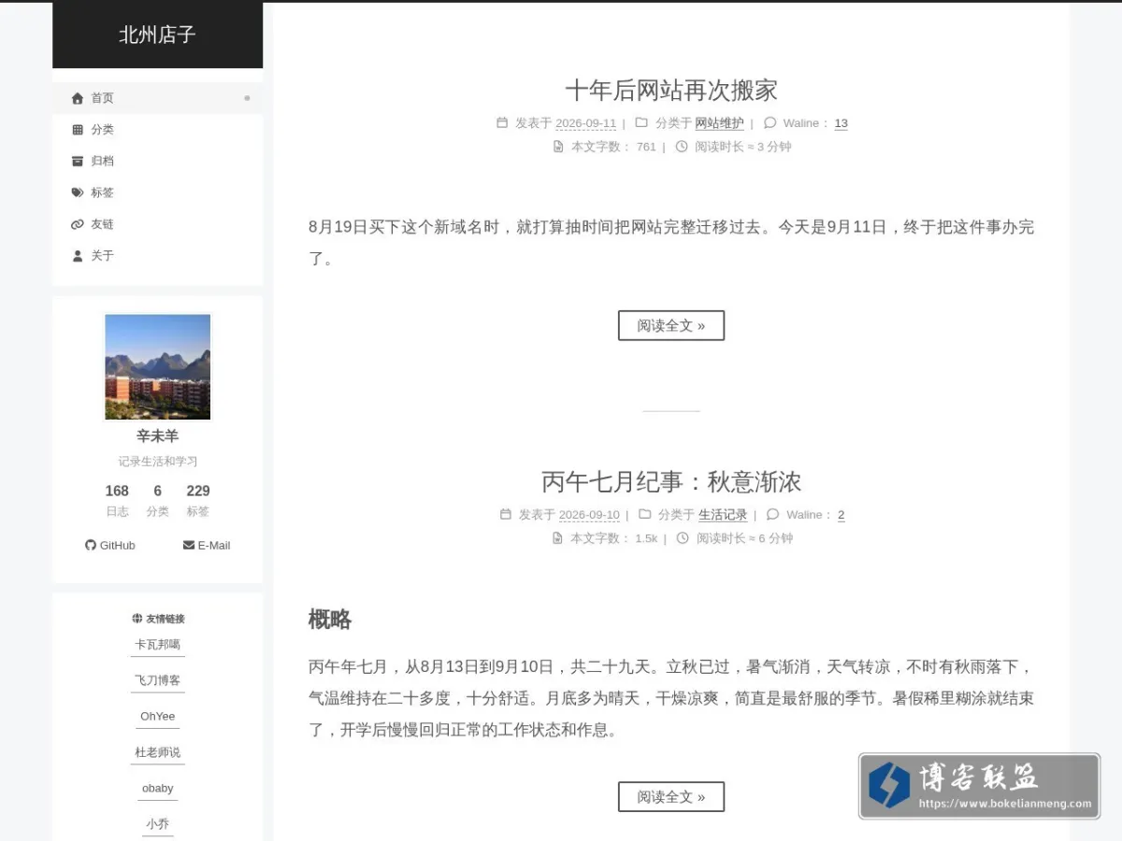Visit friend link 小乔
The height and width of the screenshot is (841, 1122).
coord(157,824)
